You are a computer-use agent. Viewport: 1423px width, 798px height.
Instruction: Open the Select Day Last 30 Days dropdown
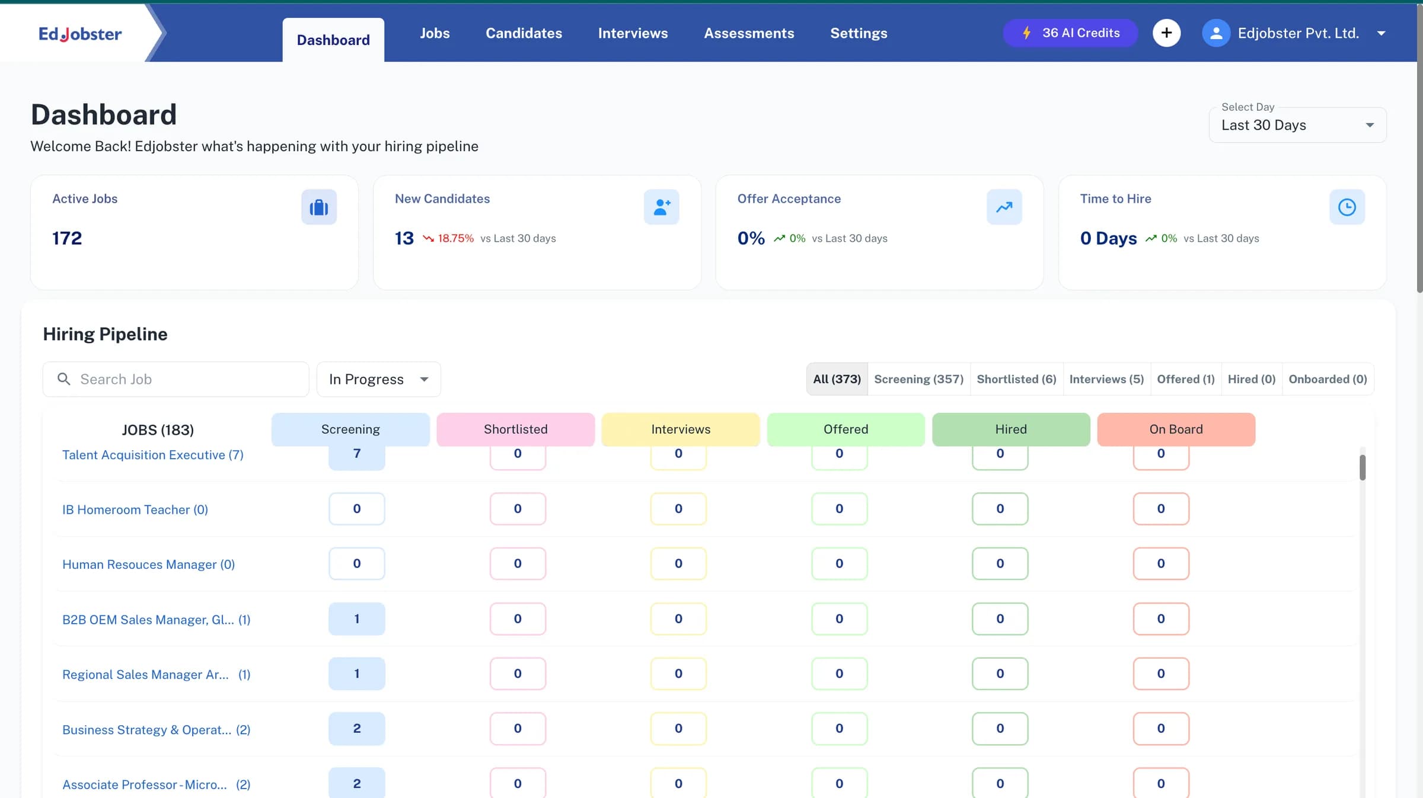[1297, 125]
